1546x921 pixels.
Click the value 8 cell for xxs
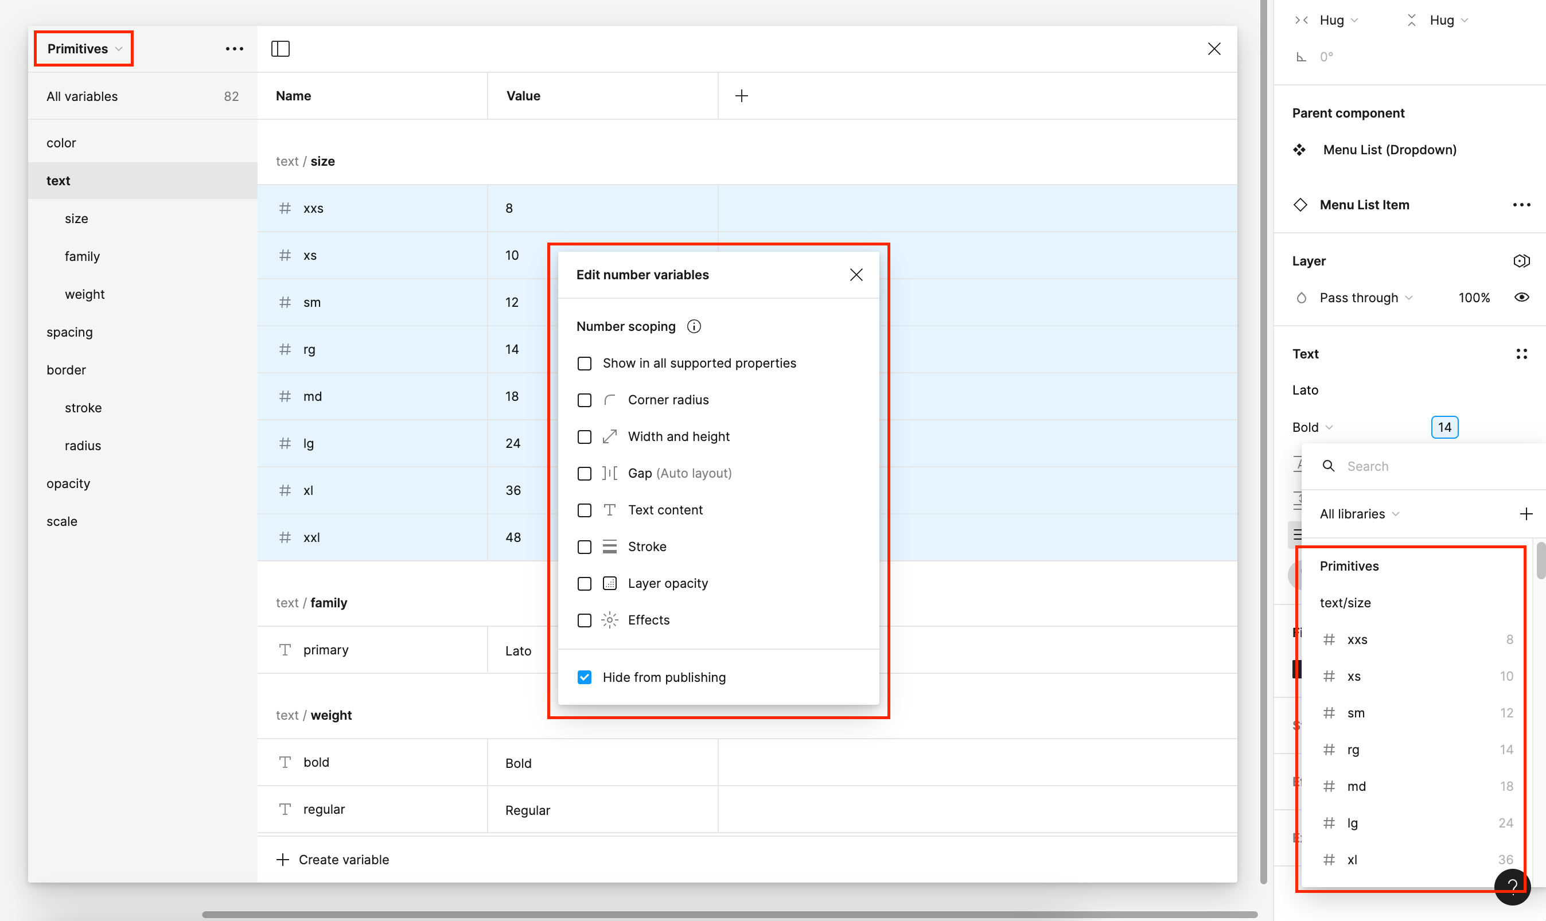click(602, 208)
